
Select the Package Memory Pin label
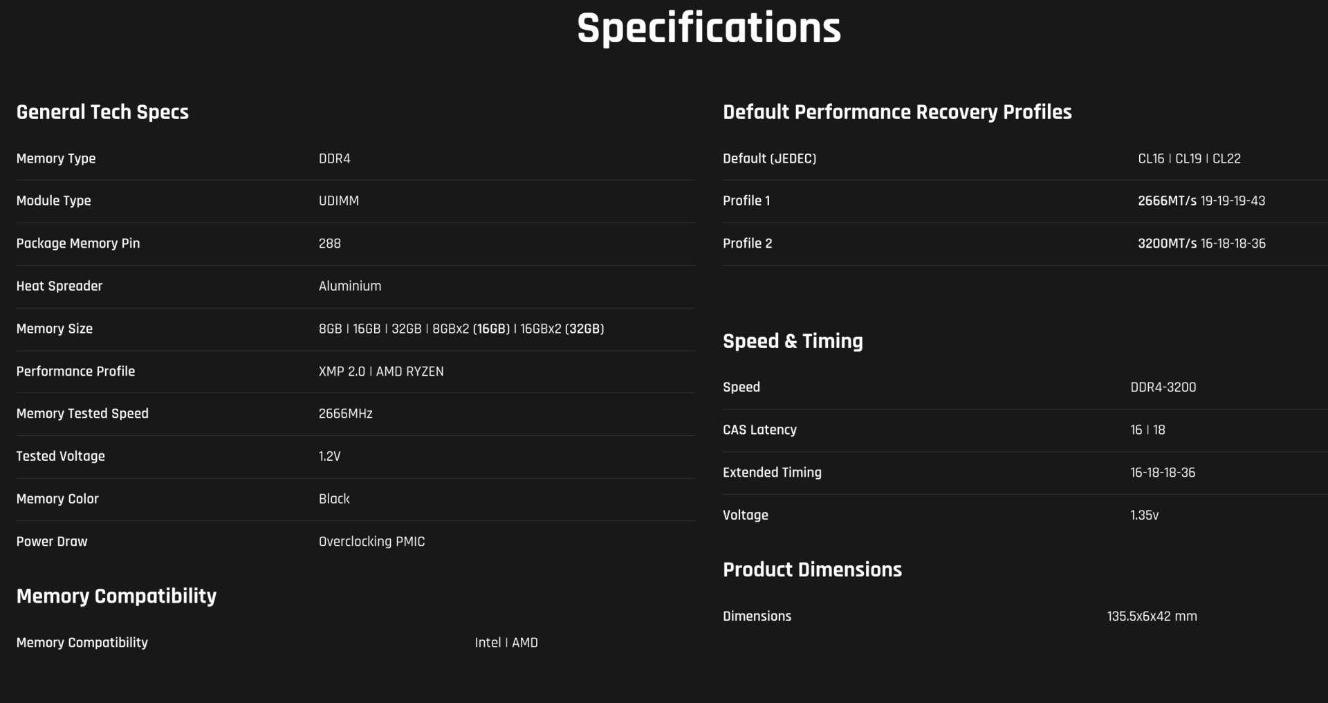pos(78,244)
